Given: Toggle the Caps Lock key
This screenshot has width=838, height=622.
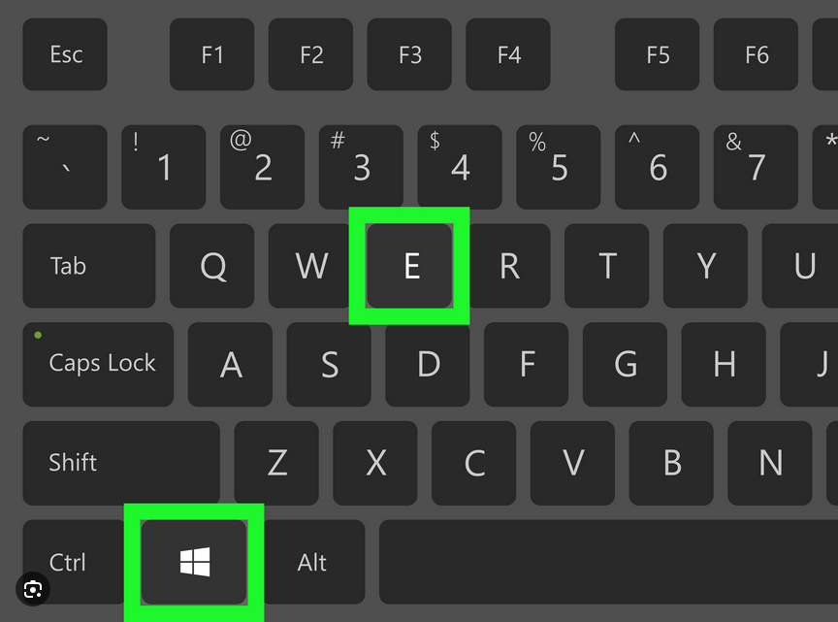Looking at the screenshot, I should (98, 364).
